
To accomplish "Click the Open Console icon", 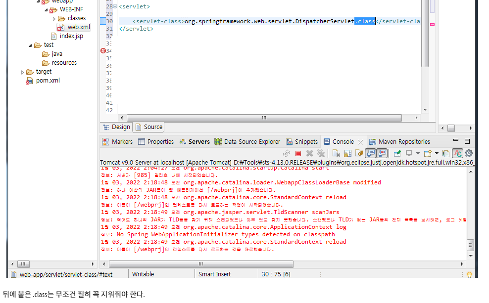I will click(x=428, y=153).
